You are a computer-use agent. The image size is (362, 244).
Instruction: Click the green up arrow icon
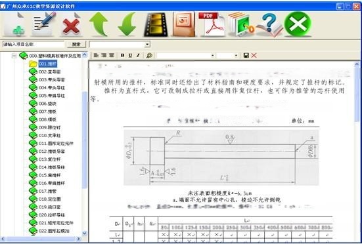[99, 24]
